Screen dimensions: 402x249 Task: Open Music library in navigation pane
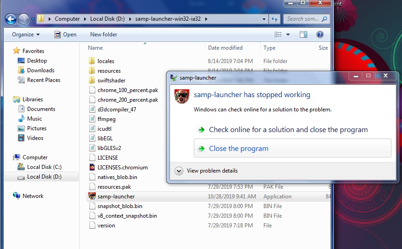(x=35, y=119)
